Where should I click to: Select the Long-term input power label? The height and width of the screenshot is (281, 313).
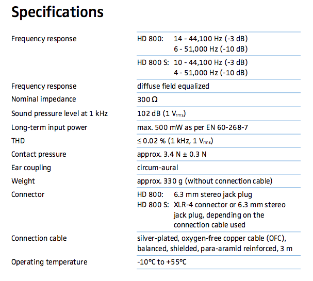click(50, 127)
